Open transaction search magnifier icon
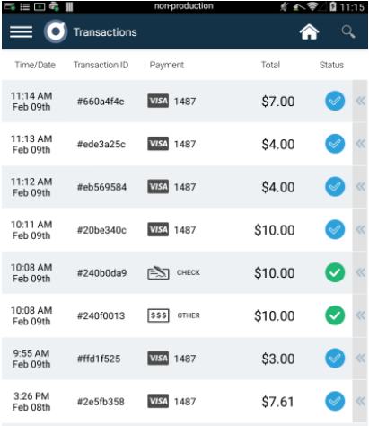The width and height of the screenshot is (369, 426). 348,31
